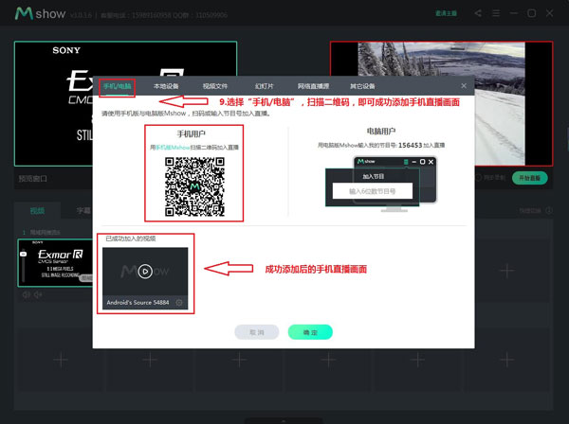Click the speaker-plus icon under Exmor R

click(x=38, y=294)
